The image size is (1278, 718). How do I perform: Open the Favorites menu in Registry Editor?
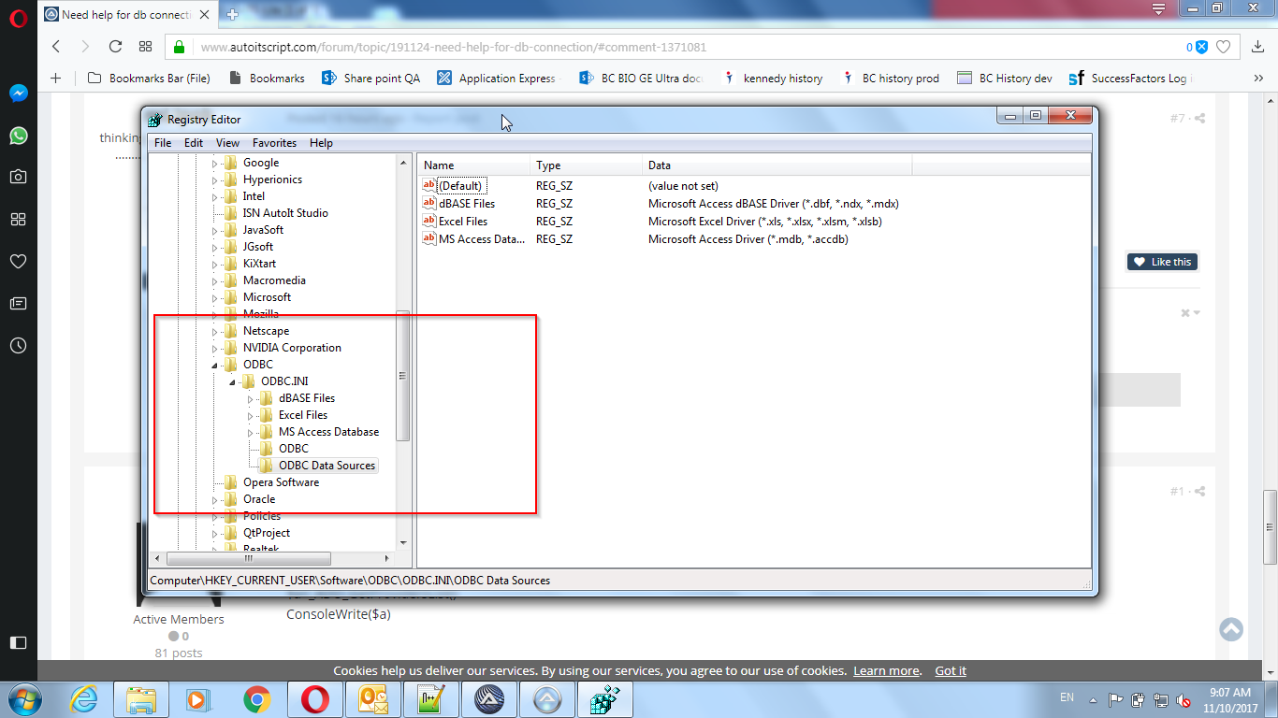click(274, 143)
